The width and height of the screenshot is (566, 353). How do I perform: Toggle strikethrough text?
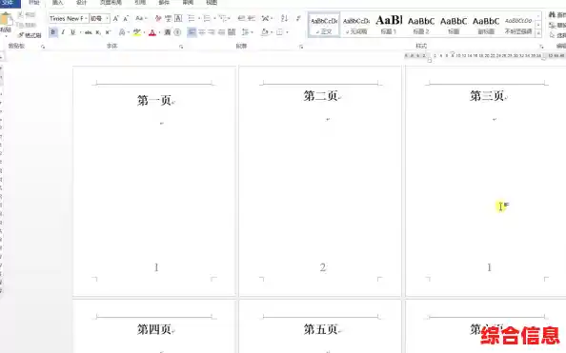89,32
